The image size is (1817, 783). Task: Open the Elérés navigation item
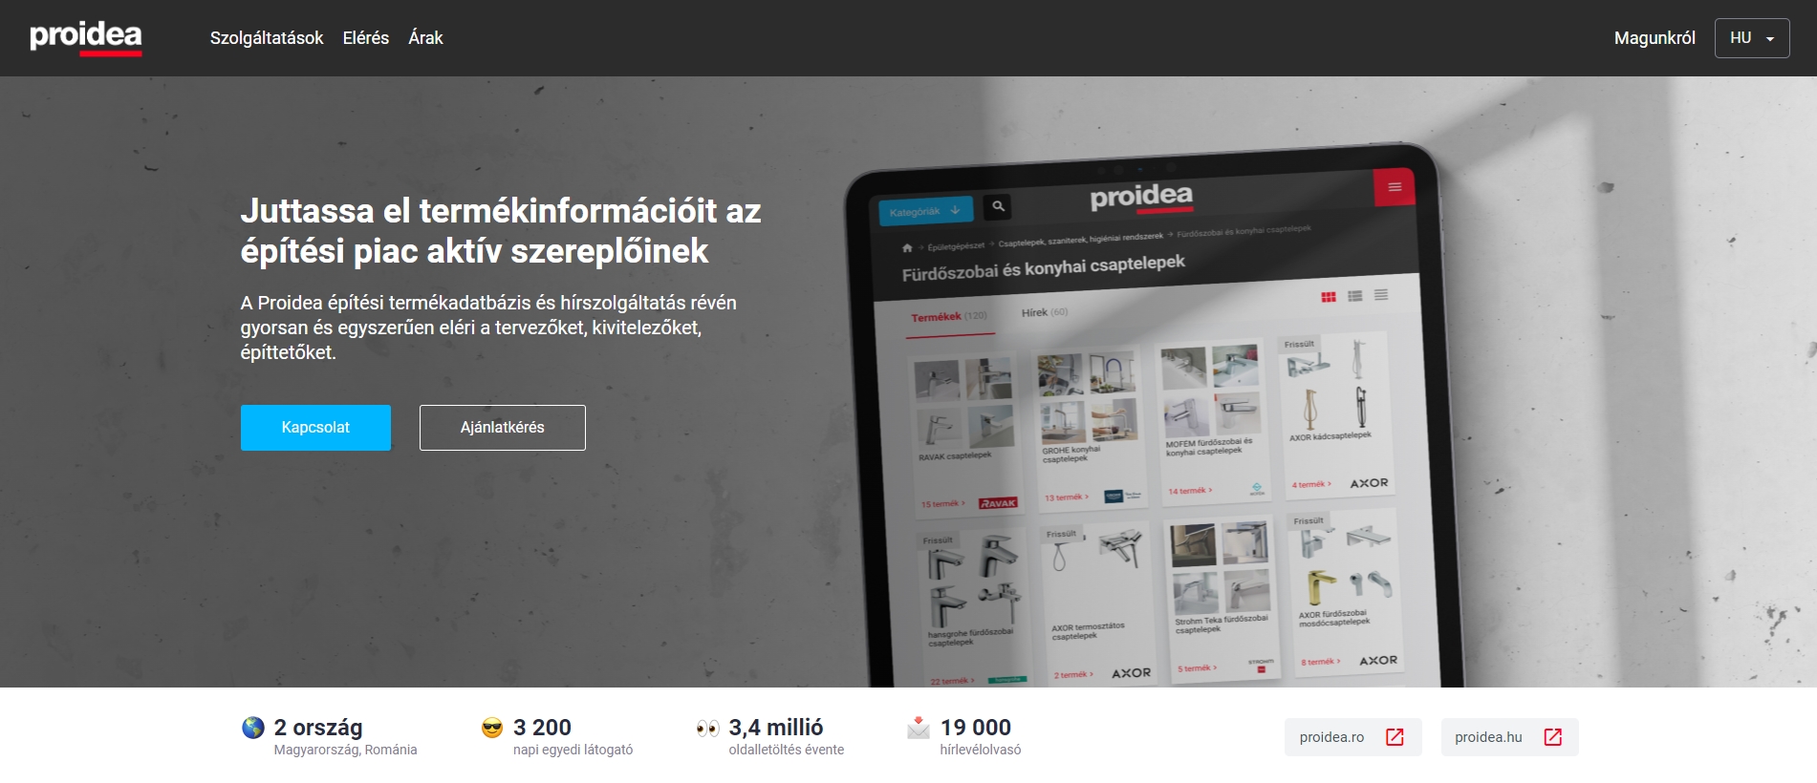(x=365, y=38)
